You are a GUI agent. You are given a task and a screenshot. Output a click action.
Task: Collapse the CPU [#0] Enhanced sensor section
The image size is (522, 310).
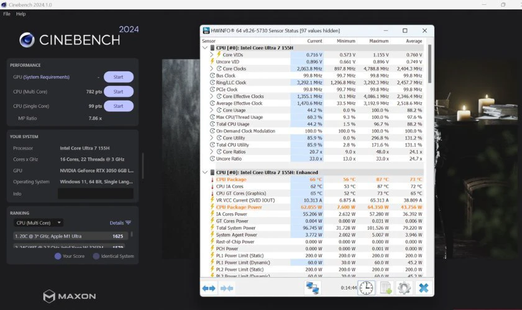click(x=205, y=172)
